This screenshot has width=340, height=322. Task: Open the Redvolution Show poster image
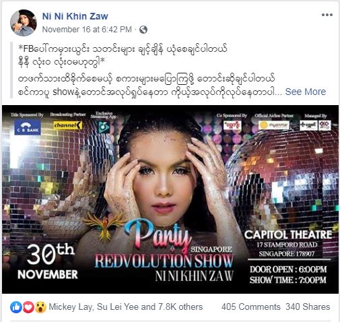170,199
